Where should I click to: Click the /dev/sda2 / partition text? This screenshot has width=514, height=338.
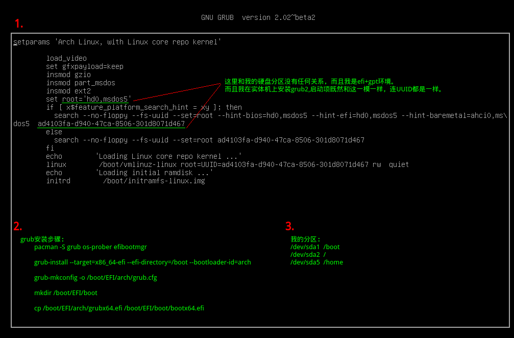tap(308, 255)
